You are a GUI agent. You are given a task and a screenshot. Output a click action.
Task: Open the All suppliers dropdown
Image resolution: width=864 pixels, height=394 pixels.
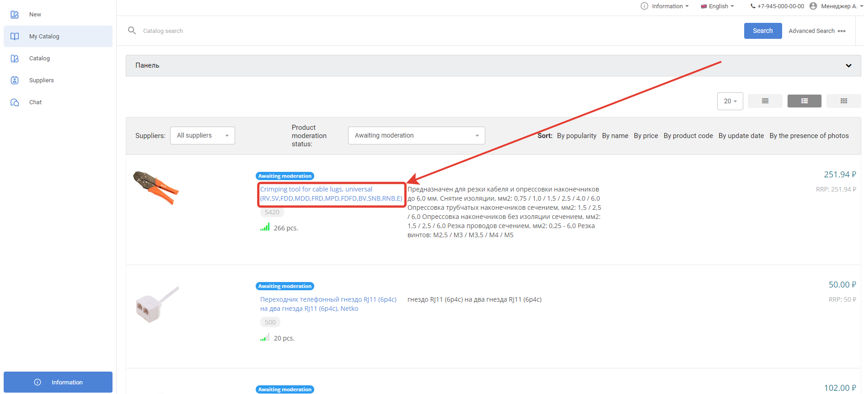(203, 136)
